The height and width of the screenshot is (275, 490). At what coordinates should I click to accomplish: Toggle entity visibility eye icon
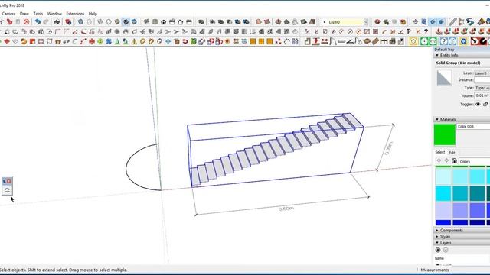478,104
